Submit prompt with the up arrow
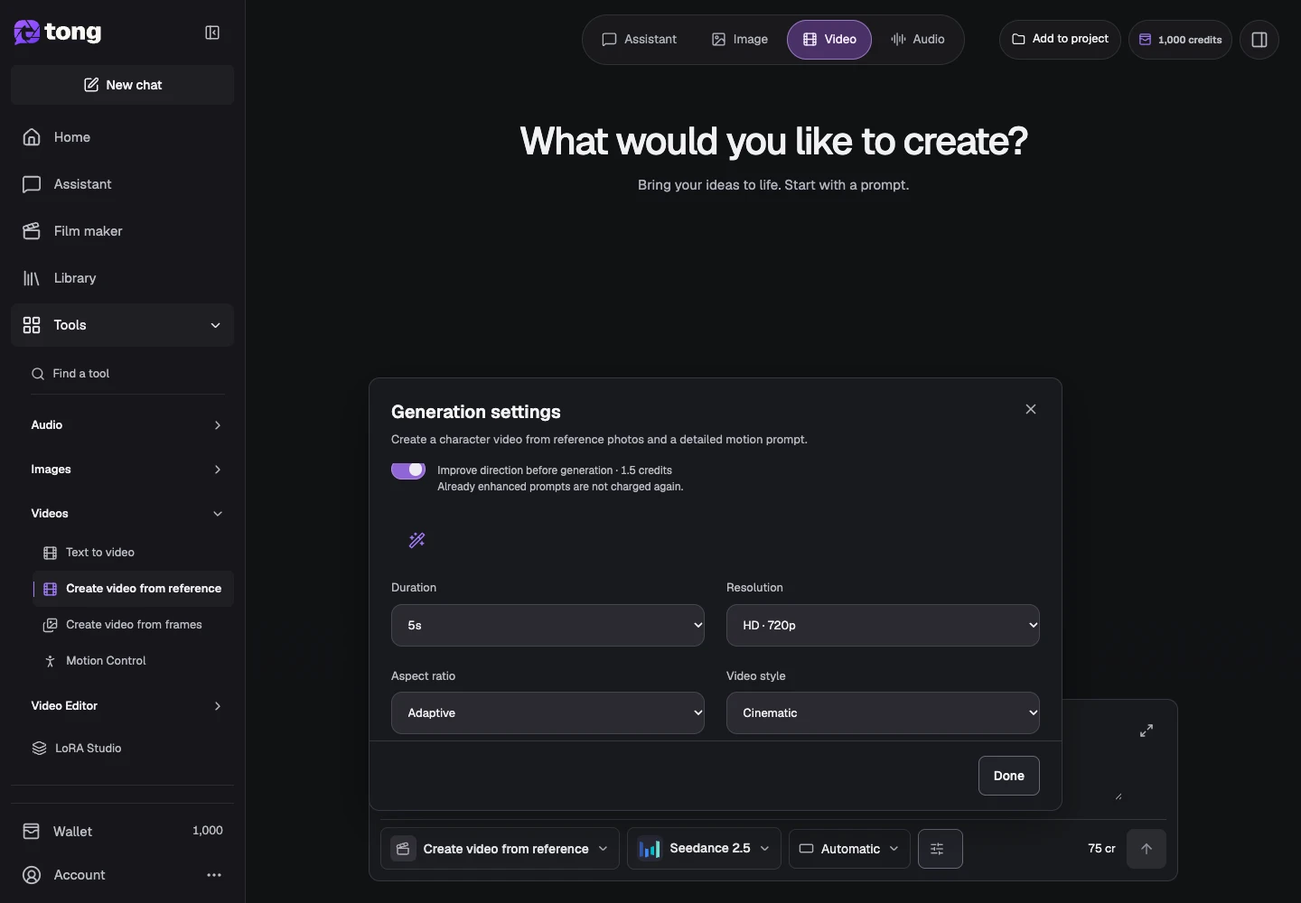The image size is (1301, 903). [x=1147, y=849]
